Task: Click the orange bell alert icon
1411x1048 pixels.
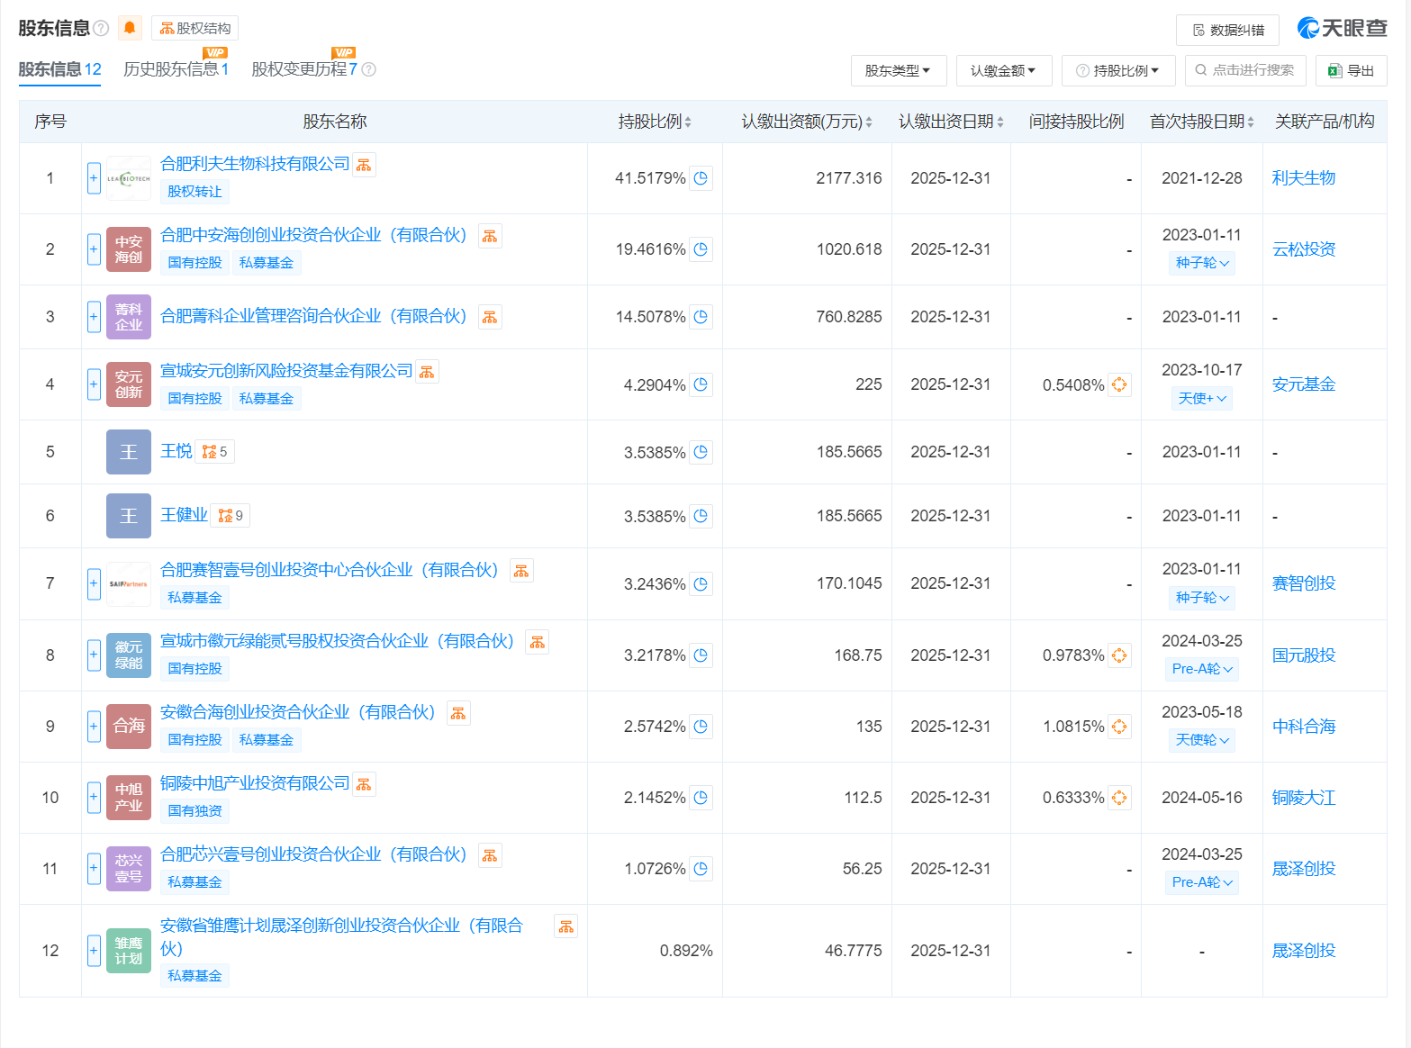Action: (130, 28)
